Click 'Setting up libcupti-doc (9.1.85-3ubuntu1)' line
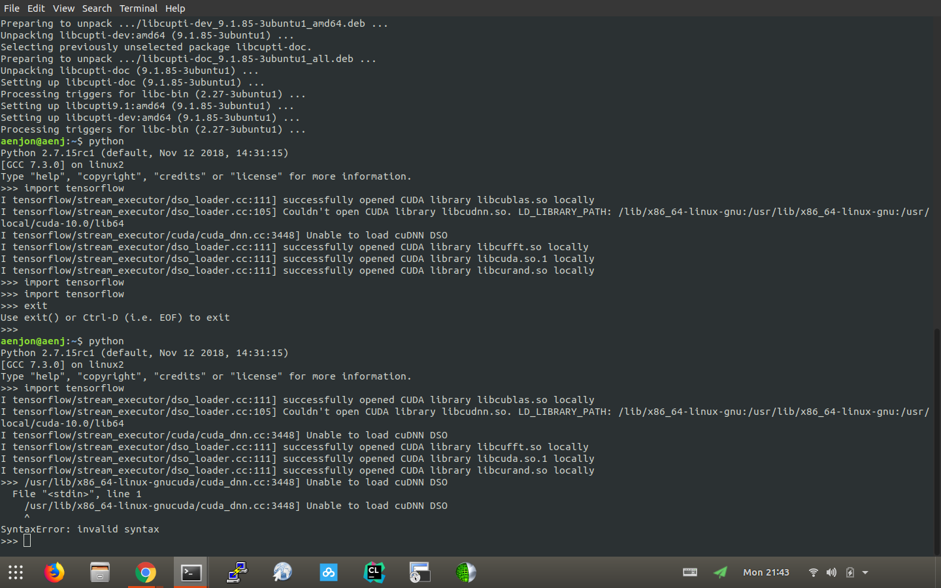The width and height of the screenshot is (941, 588). coord(133,82)
